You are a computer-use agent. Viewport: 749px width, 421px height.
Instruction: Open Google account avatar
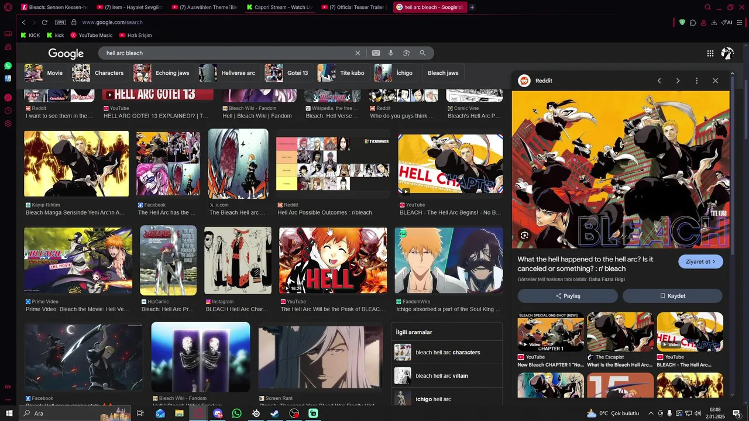[727, 53]
